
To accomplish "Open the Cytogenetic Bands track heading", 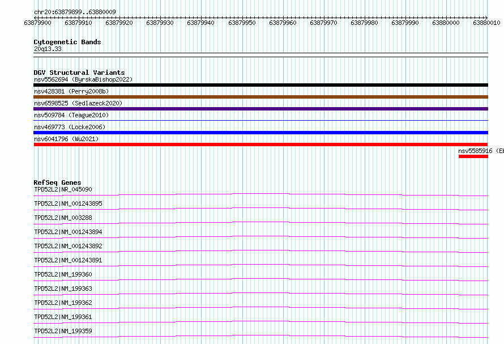I will pyautogui.click(x=67, y=42).
